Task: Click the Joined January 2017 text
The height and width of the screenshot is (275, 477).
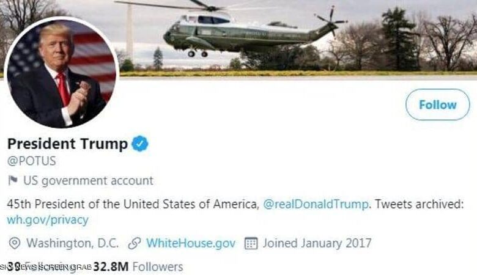Action: tap(317, 243)
